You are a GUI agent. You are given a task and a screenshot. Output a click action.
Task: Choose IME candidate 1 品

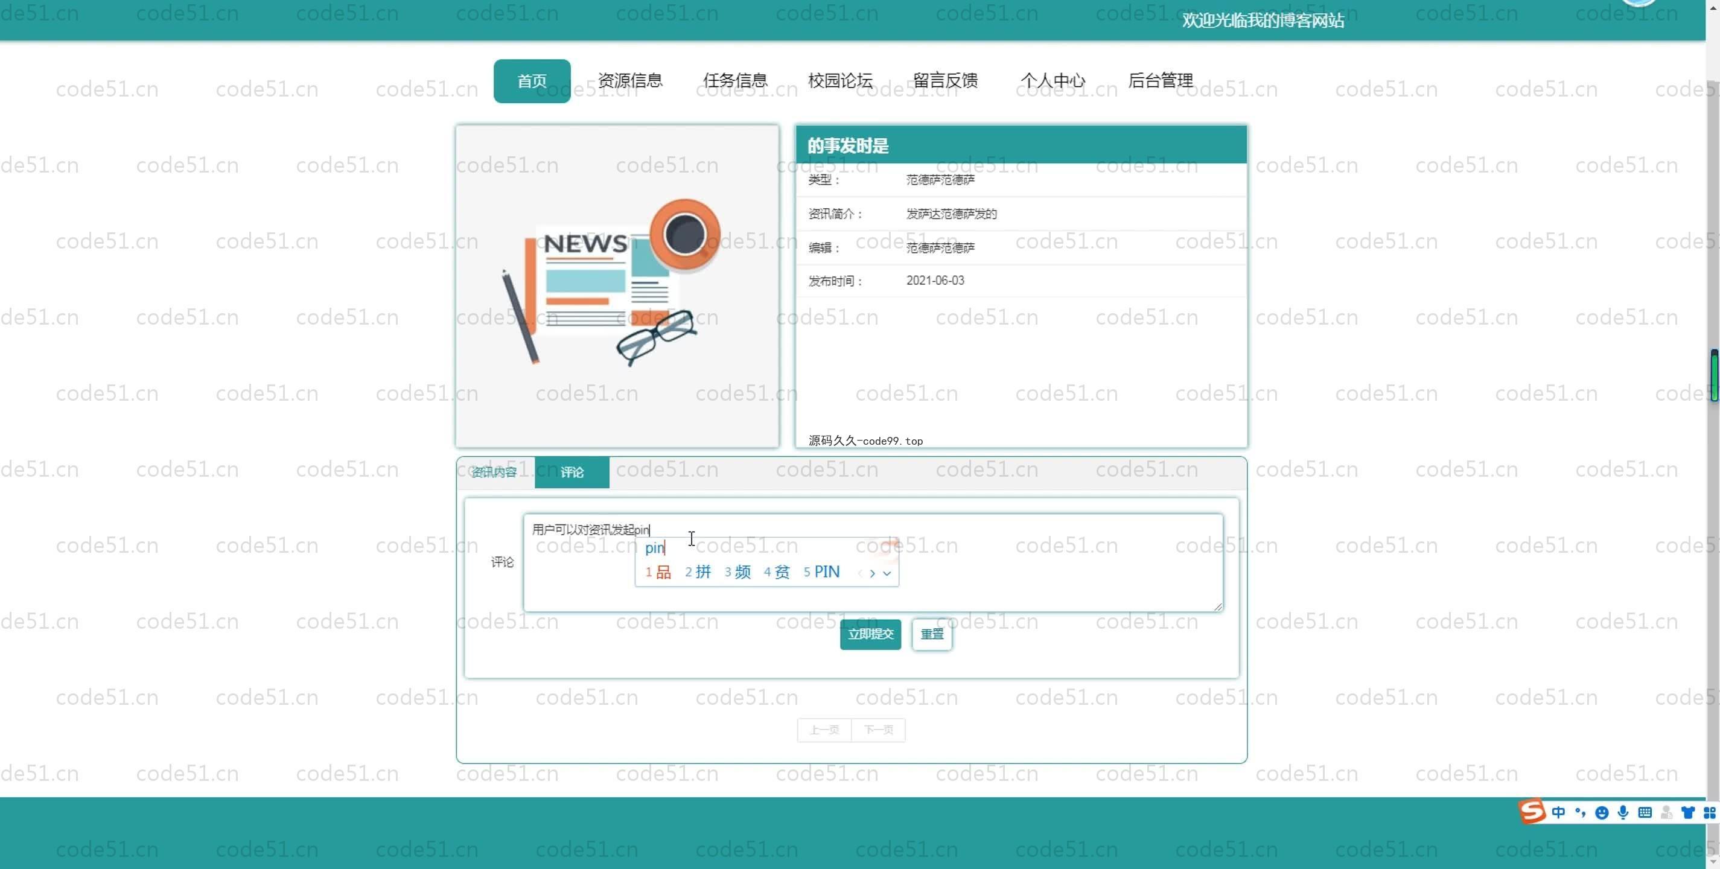658,572
